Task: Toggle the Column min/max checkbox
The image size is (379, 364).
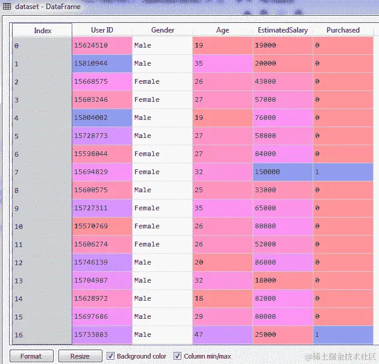Action: coord(177,356)
